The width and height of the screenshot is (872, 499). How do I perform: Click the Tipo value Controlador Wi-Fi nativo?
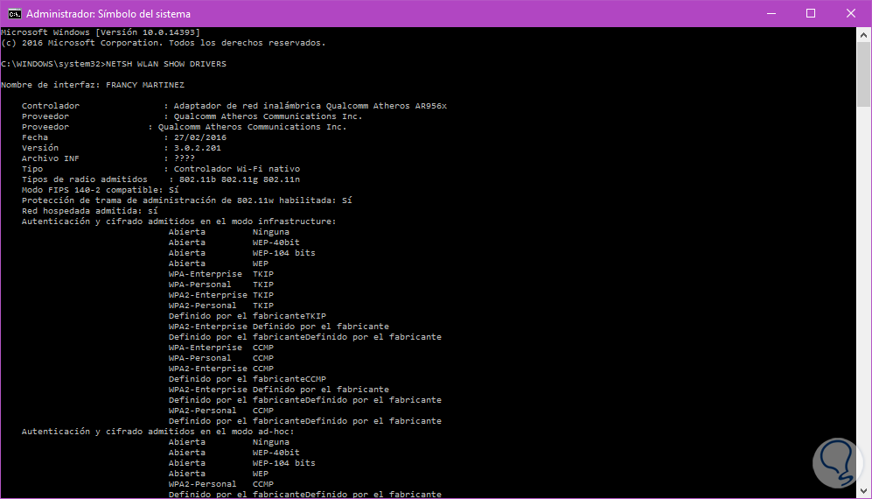(x=237, y=169)
